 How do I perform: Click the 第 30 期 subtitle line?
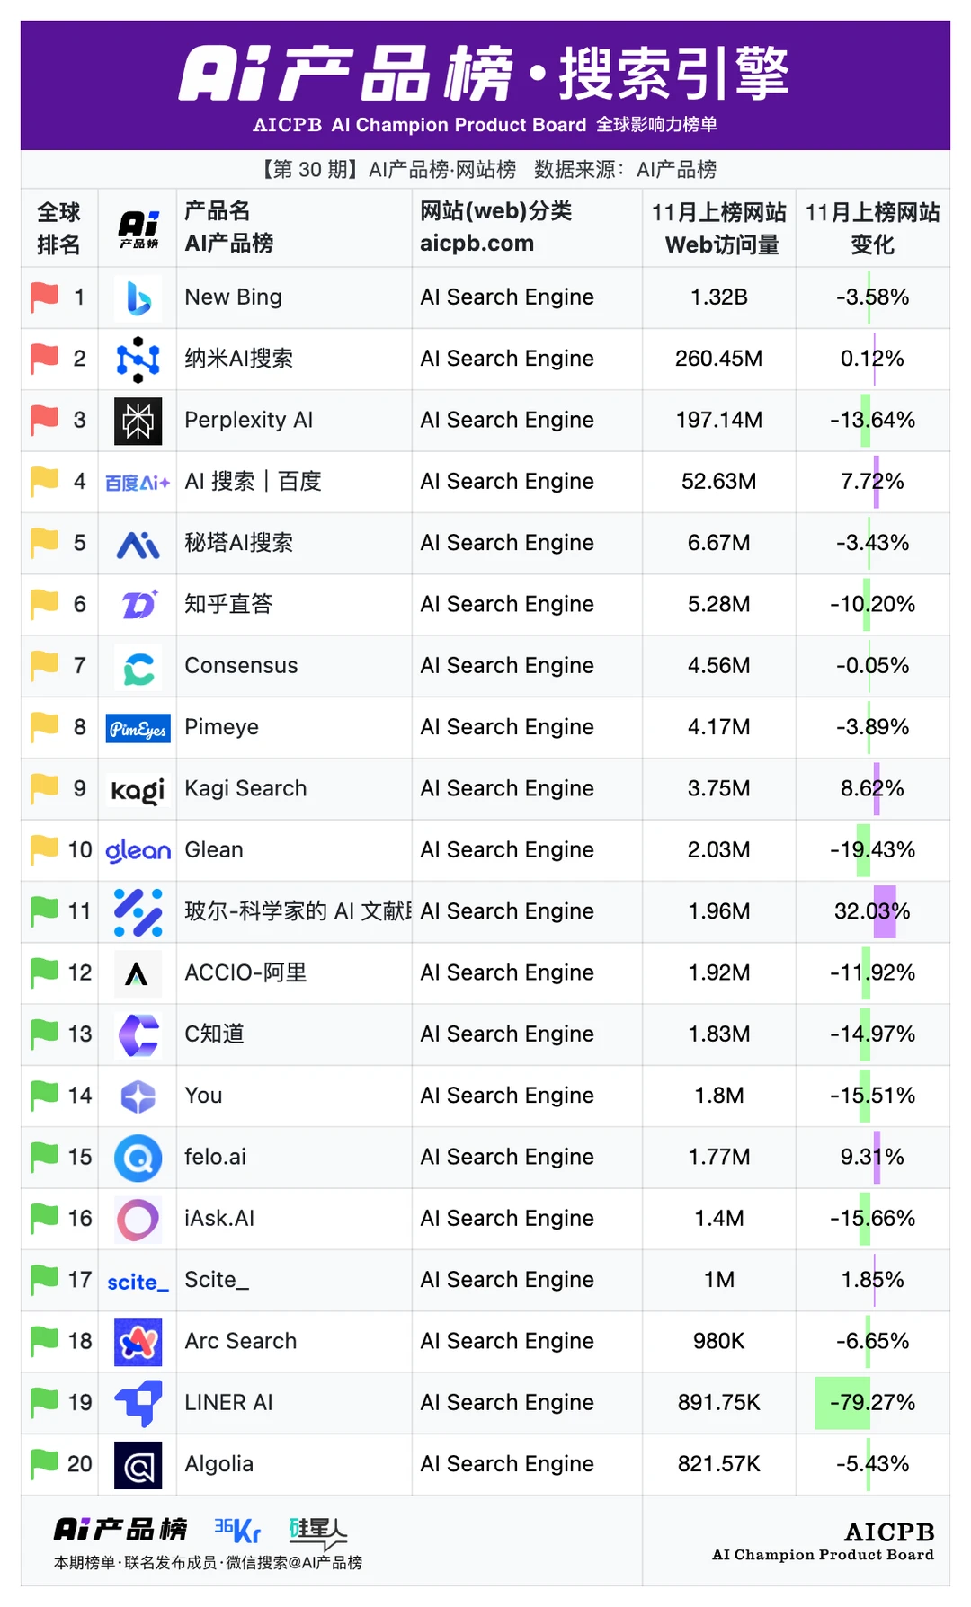click(x=485, y=169)
